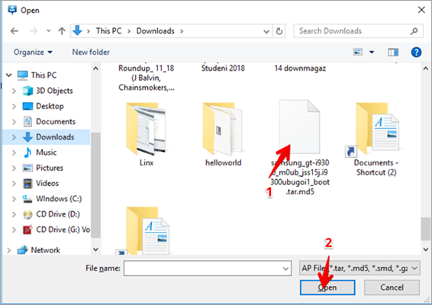The image size is (432, 305).
Task: Expand the Desktop tree node
Action: point(14,106)
